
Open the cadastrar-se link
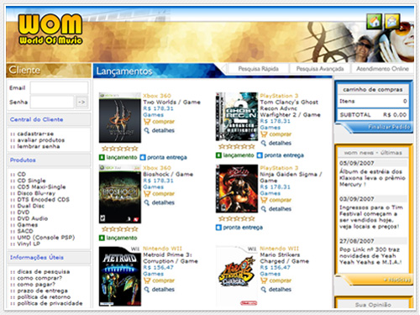(x=35, y=134)
